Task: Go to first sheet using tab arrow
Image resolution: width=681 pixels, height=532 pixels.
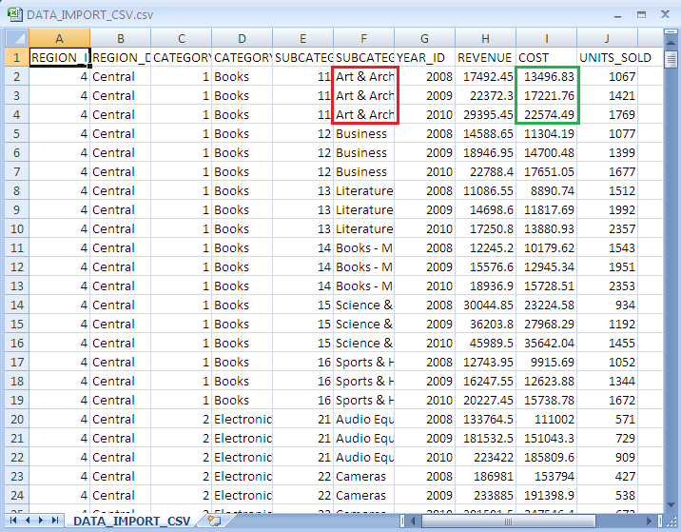Action: pos(13,521)
